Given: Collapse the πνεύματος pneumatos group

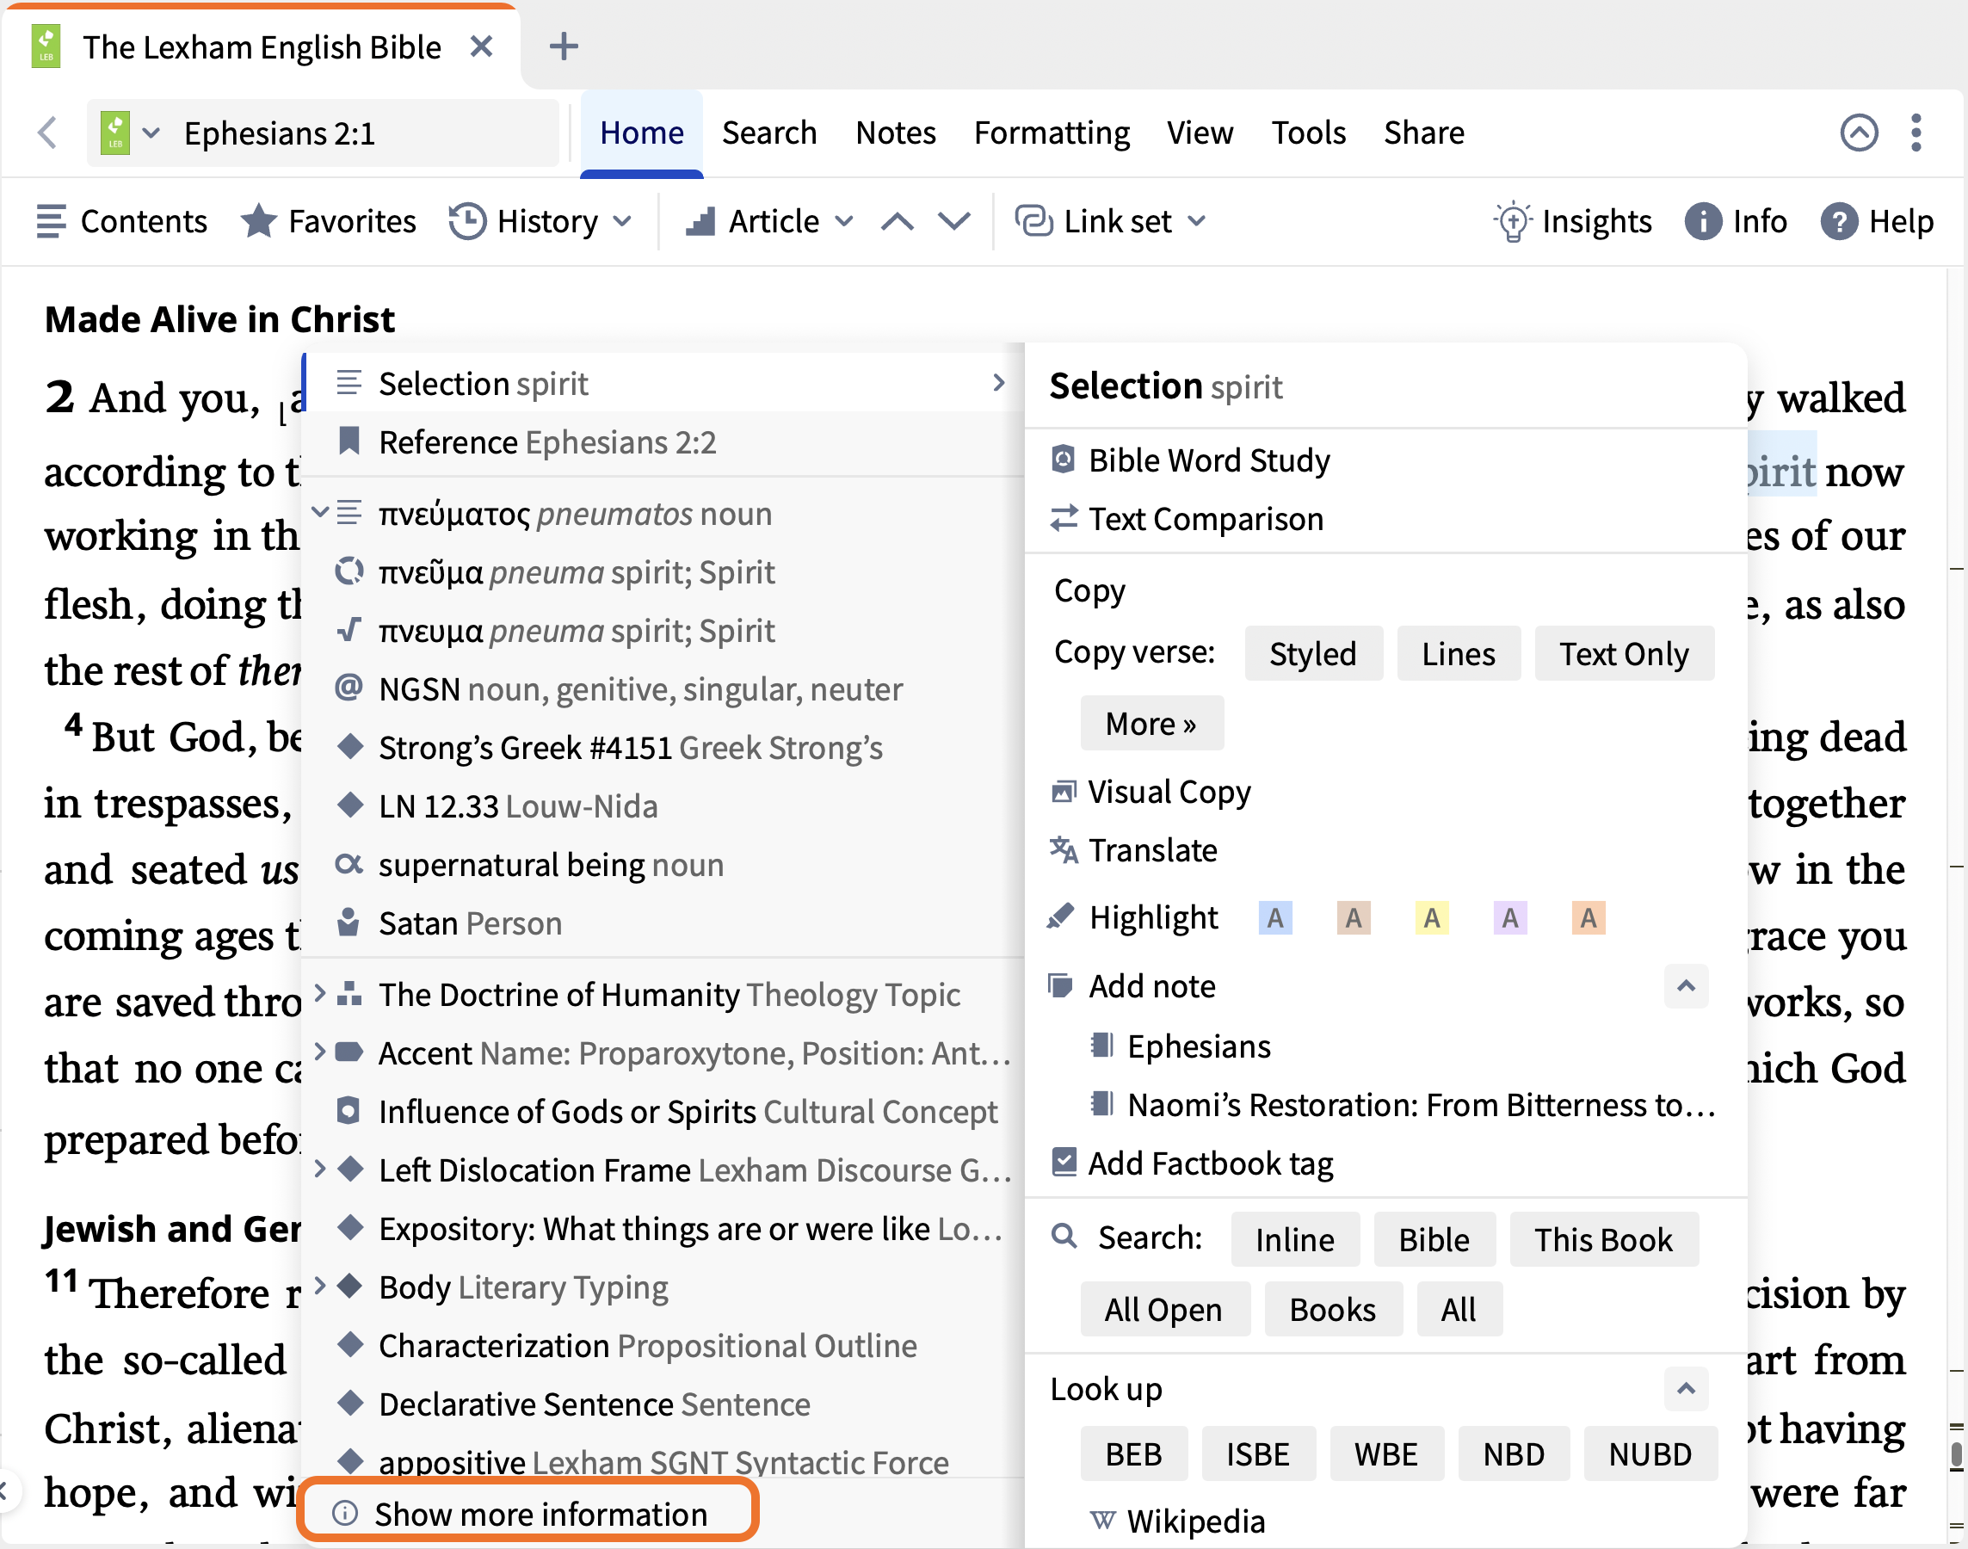Looking at the screenshot, I should click(x=319, y=511).
